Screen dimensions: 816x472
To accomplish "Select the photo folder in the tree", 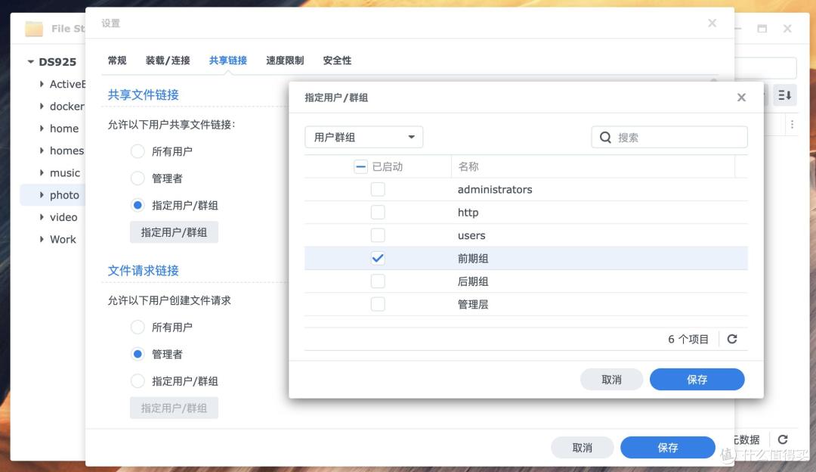I will pos(64,195).
